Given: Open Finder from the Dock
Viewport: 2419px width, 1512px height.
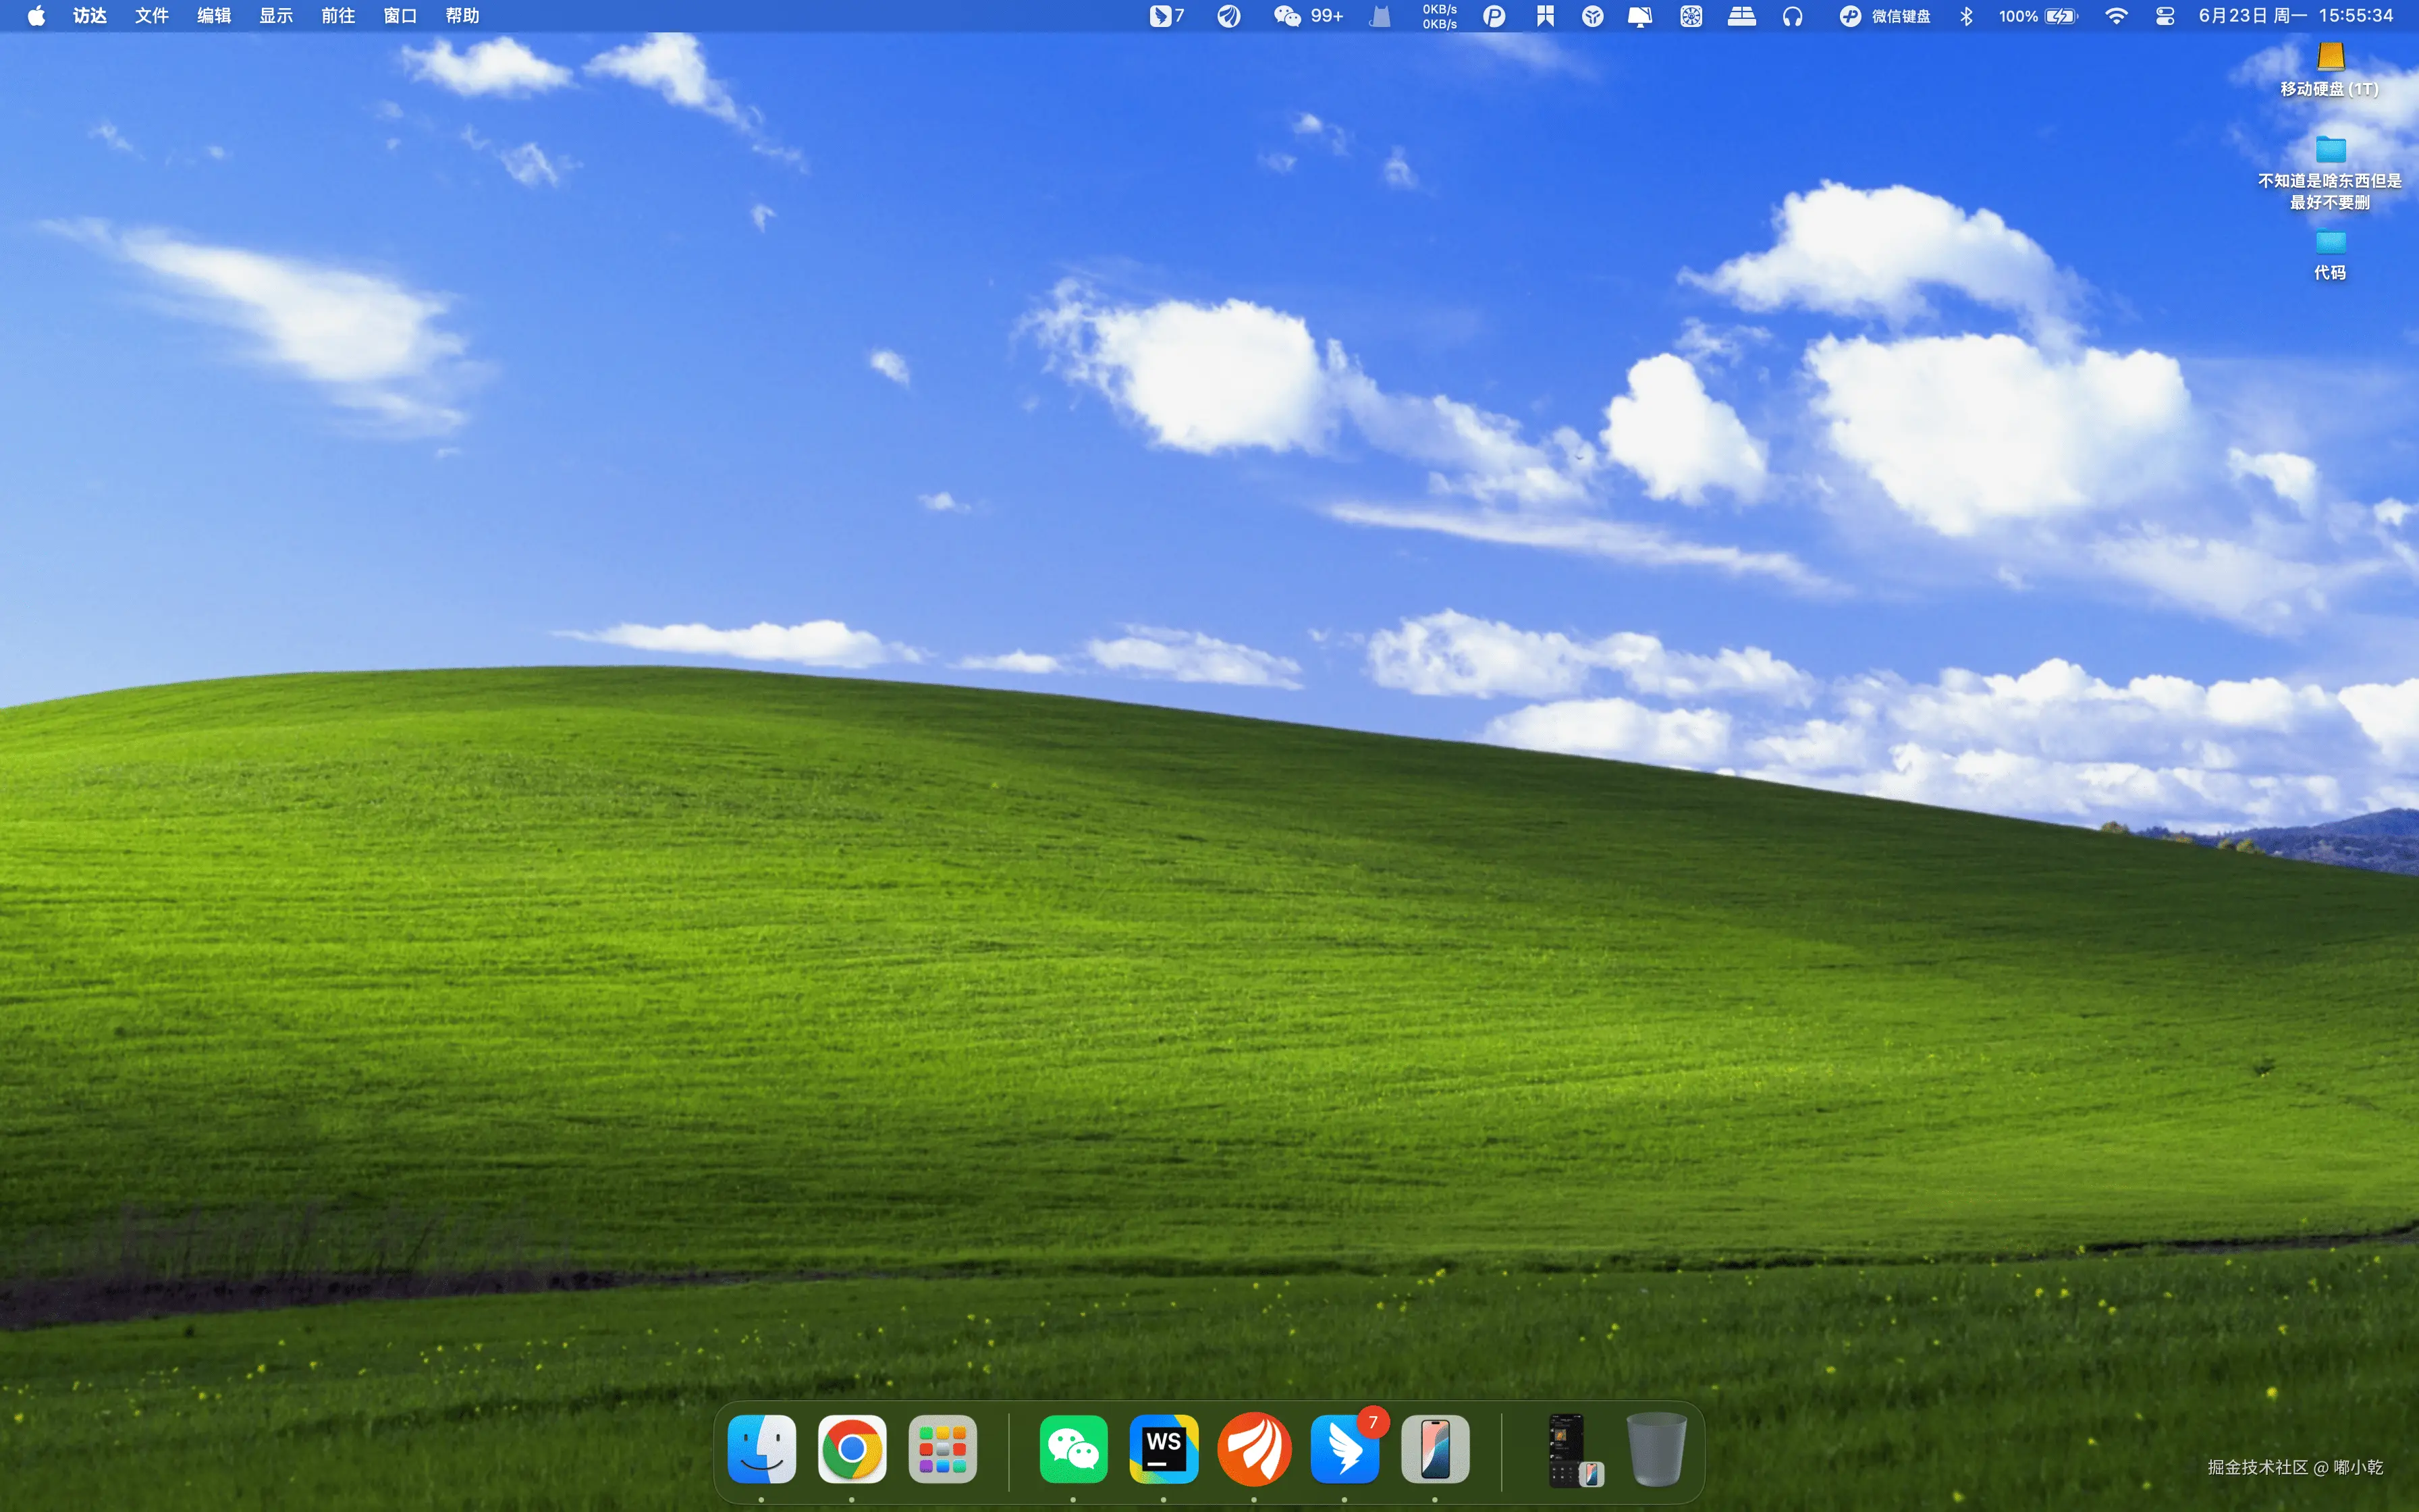Looking at the screenshot, I should 762,1449.
